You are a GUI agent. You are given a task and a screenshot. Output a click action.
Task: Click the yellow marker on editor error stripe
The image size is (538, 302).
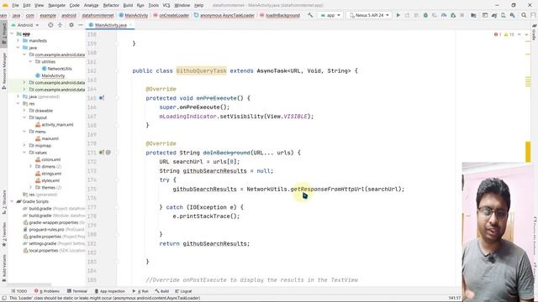[x=528, y=151]
